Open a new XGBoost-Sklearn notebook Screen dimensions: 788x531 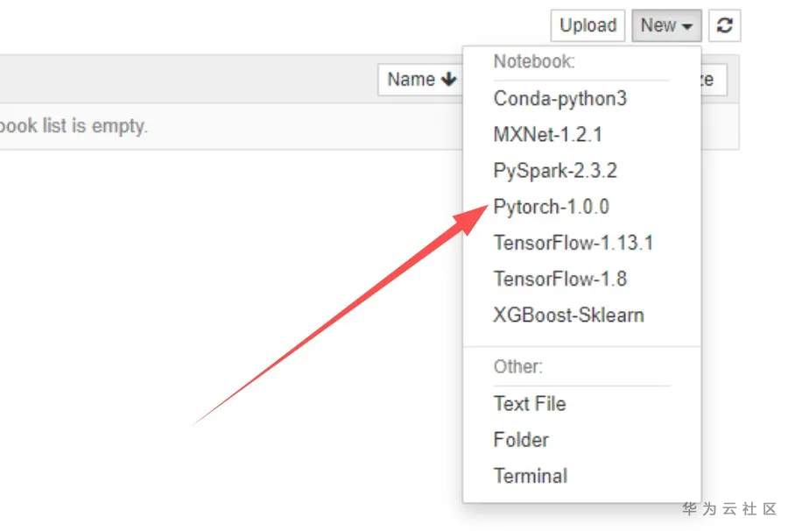tap(568, 315)
